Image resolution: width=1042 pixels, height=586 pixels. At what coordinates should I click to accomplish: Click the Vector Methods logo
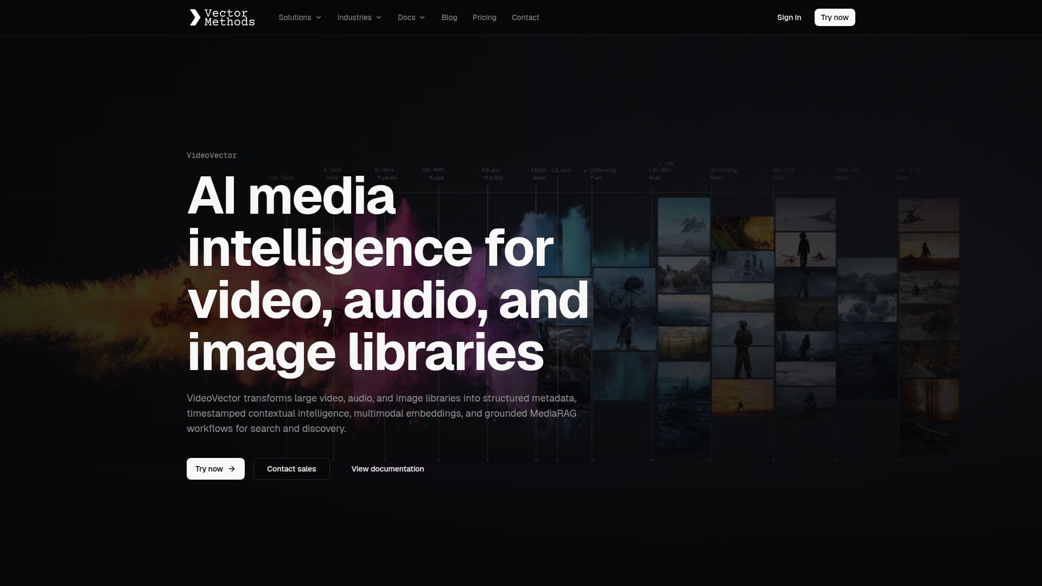click(222, 17)
